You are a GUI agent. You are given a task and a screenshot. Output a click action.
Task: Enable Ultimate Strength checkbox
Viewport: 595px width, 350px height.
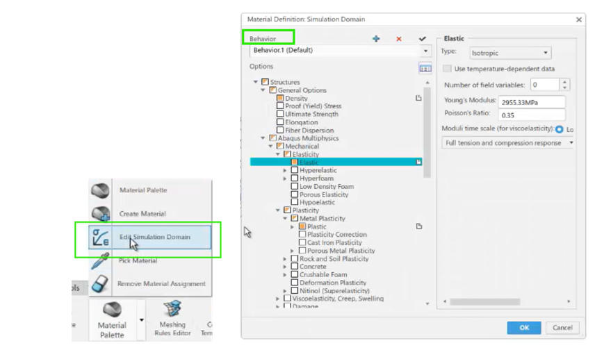coord(280,114)
